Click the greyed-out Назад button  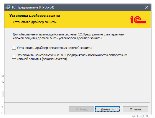click(x=82, y=109)
